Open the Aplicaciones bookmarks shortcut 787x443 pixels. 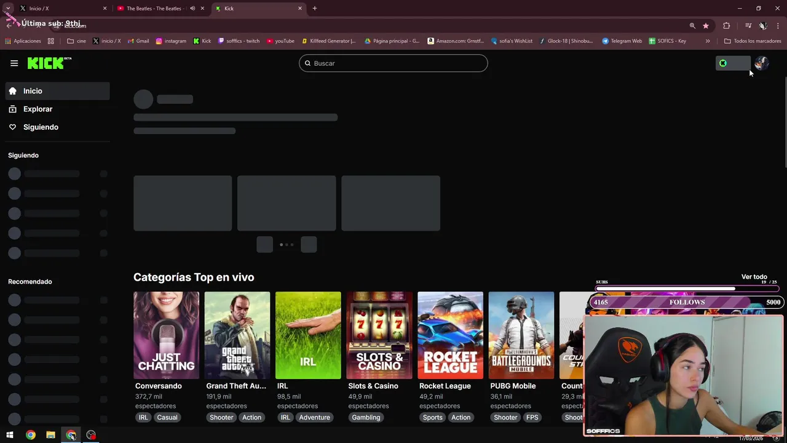click(23, 41)
